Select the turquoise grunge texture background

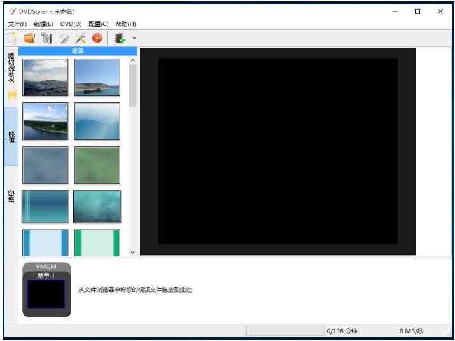pyautogui.click(x=97, y=207)
